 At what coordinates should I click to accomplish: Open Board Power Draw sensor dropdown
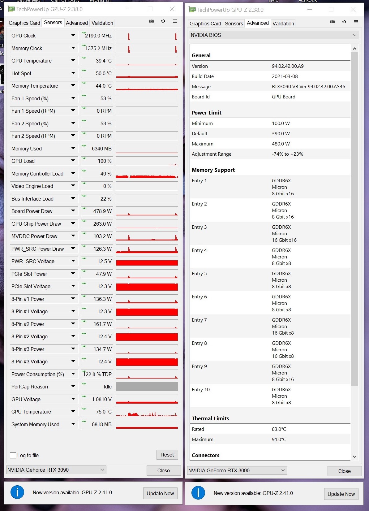coord(73,211)
